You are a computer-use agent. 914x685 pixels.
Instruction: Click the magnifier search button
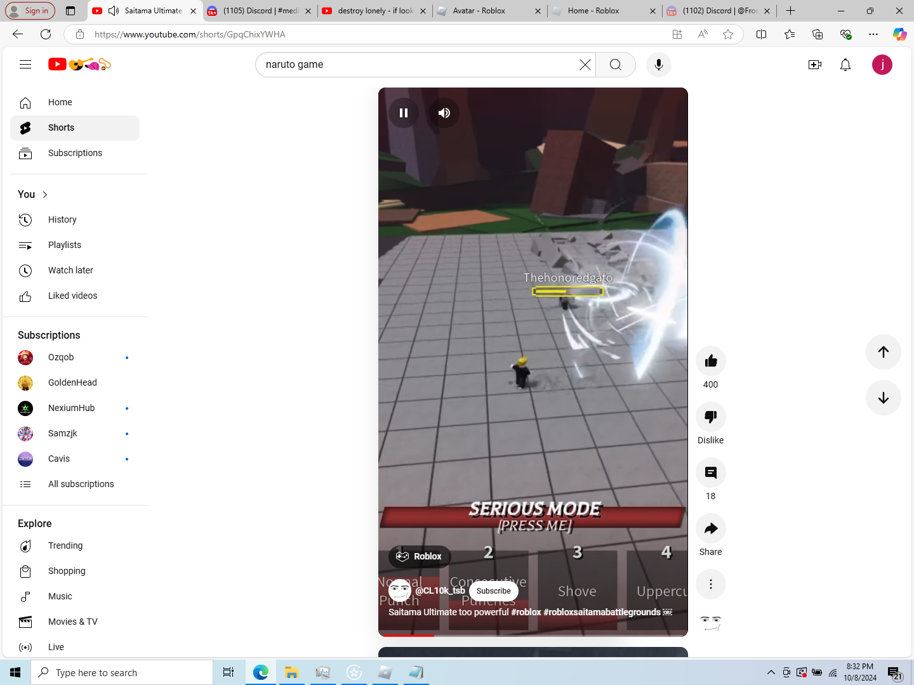[616, 65]
